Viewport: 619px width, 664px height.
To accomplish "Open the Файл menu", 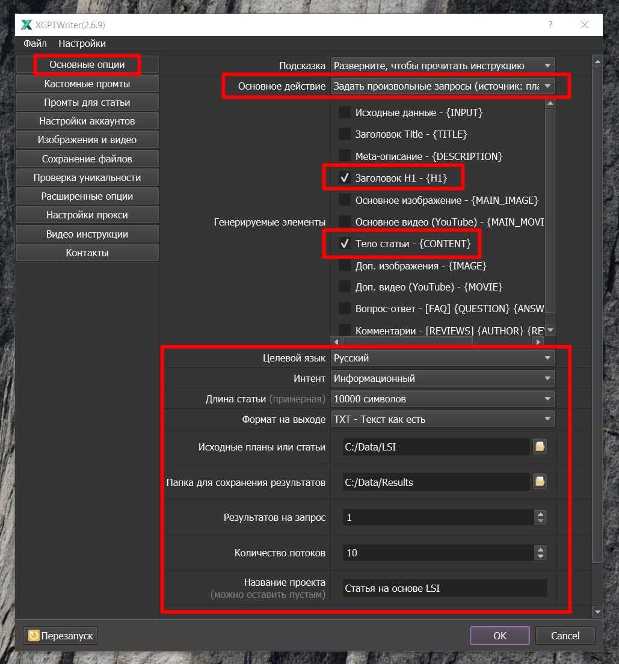I will (35, 43).
